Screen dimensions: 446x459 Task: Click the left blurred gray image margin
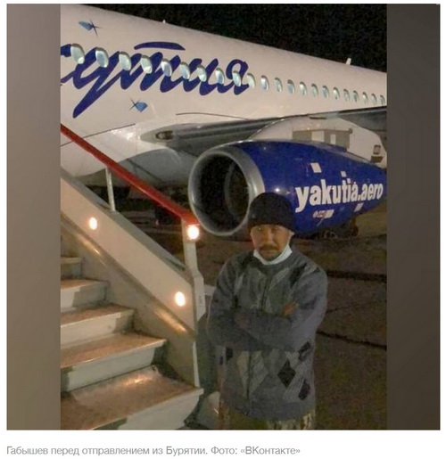click(x=34, y=217)
